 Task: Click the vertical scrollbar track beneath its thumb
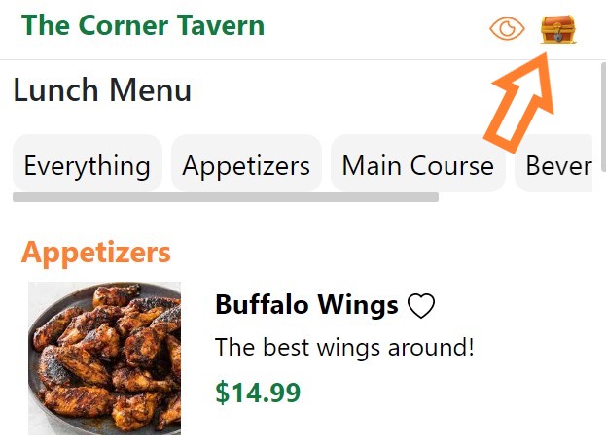coord(603,307)
